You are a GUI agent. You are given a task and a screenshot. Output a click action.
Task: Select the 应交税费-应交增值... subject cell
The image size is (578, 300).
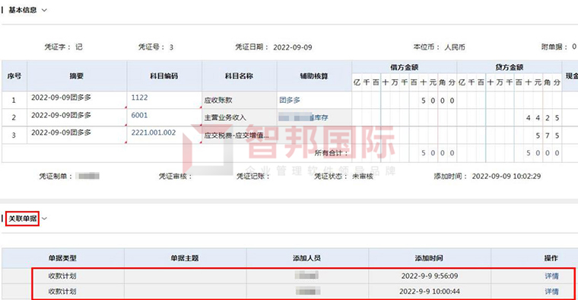pos(240,135)
